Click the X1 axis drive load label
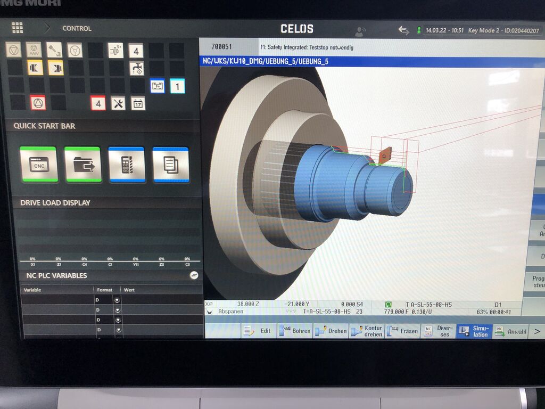This screenshot has width=545, height=409. [x=32, y=264]
